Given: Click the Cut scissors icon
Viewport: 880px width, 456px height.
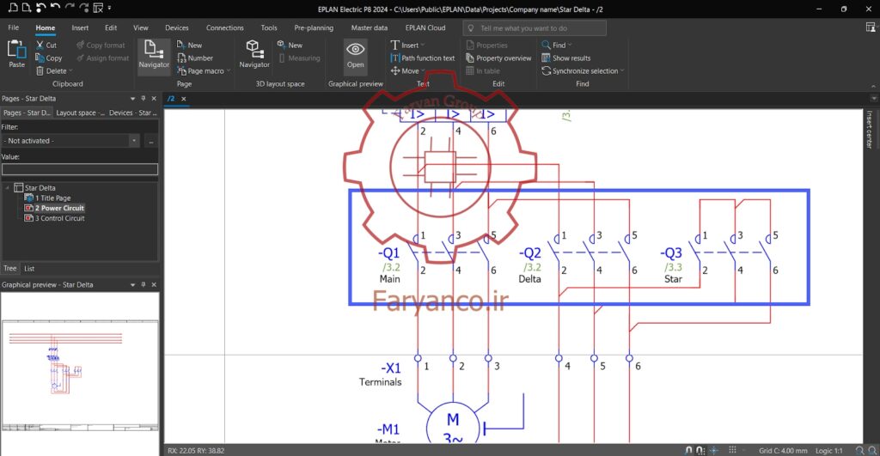Looking at the screenshot, I should pyautogui.click(x=40, y=45).
